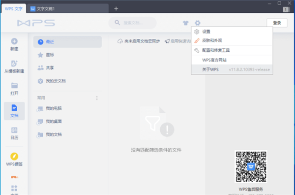
Task: Maximize the WPS window
Action: [279, 3]
